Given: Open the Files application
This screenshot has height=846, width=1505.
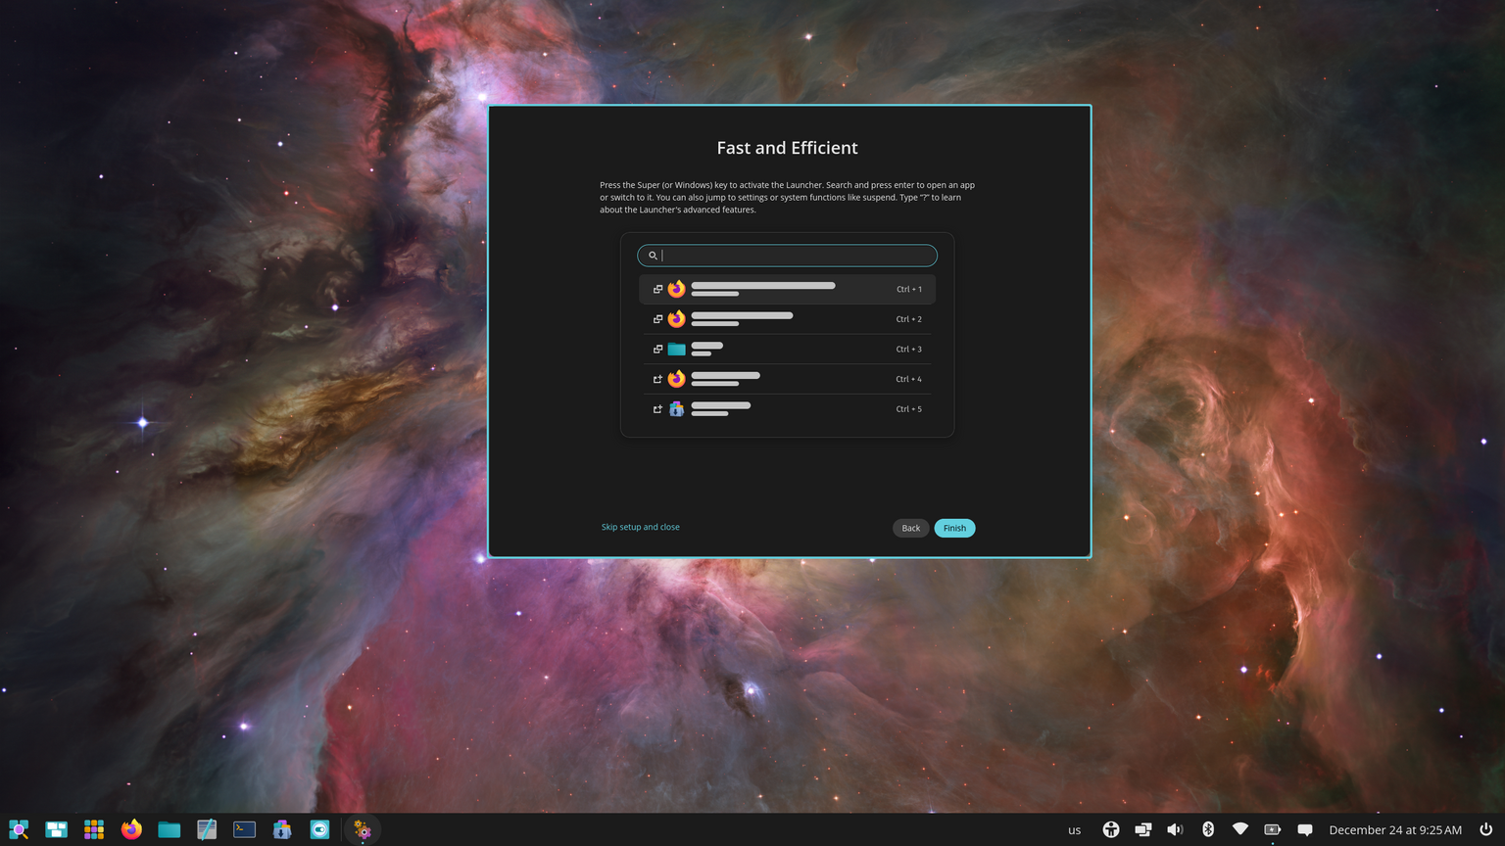Looking at the screenshot, I should [x=169, y=829].
